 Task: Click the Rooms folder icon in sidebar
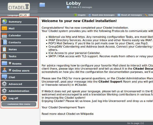coord(4,63)
